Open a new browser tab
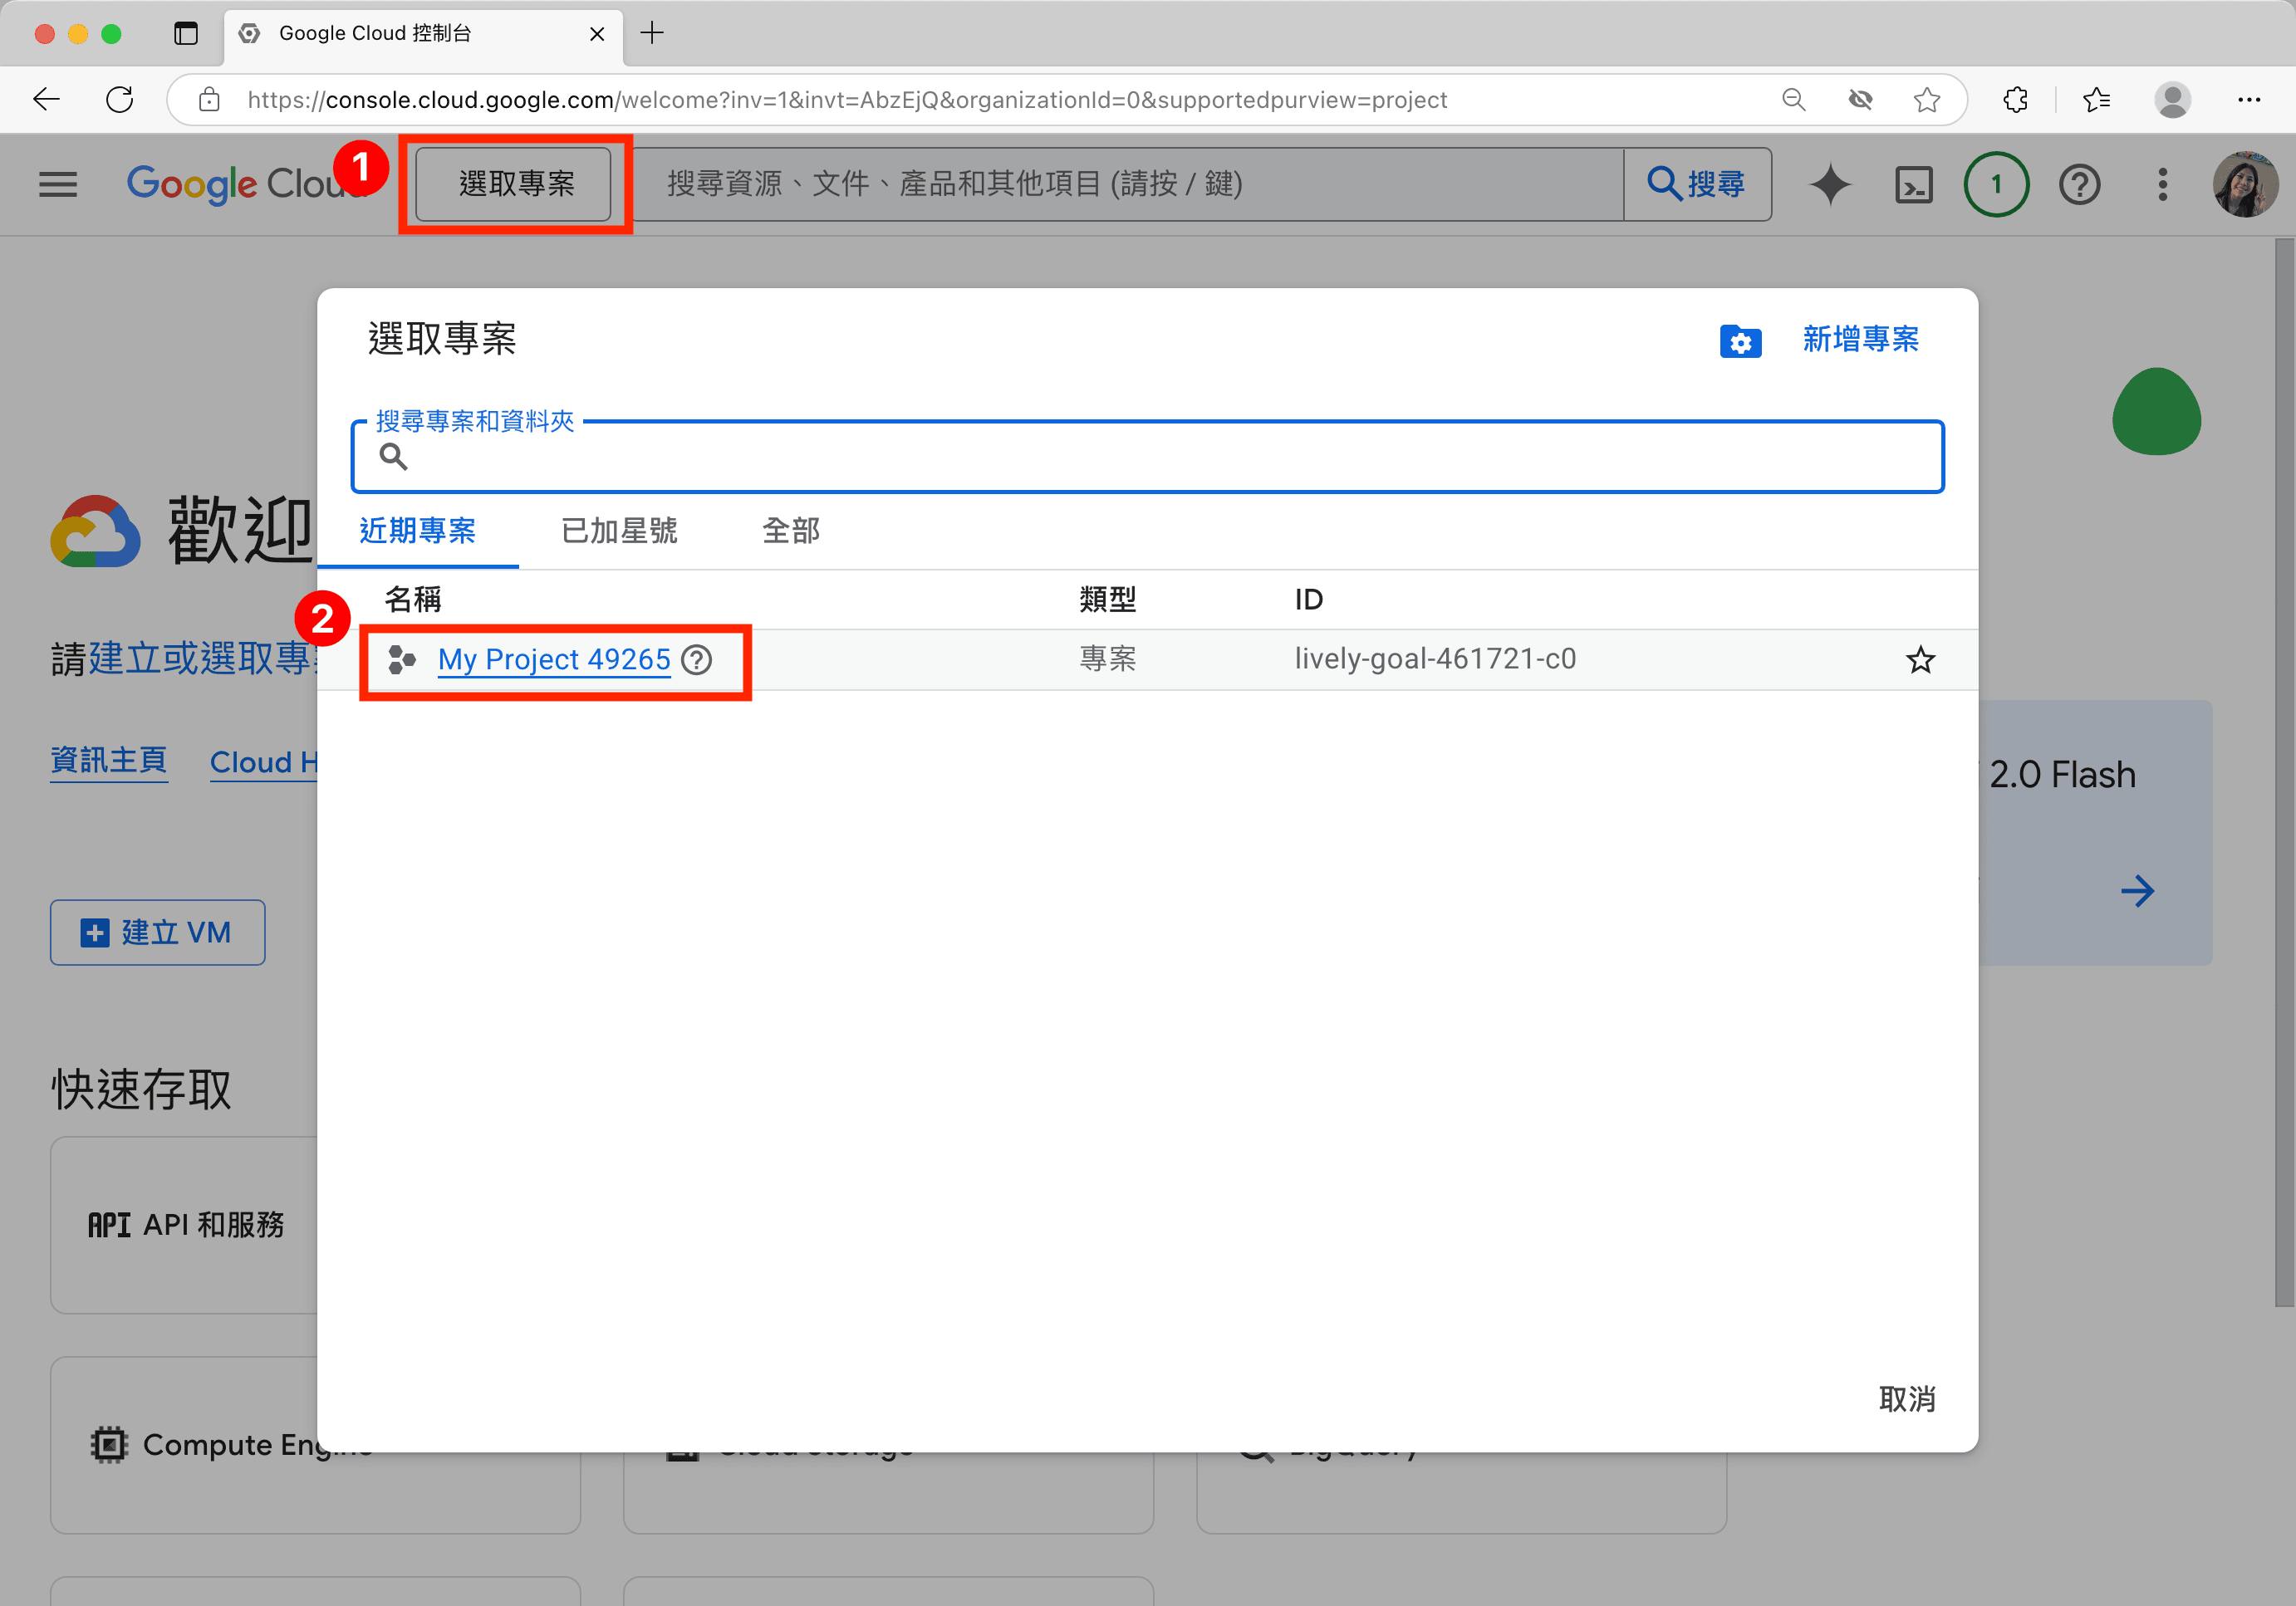This screenshot has width=2296, height=1606. [x=652, y=33]
